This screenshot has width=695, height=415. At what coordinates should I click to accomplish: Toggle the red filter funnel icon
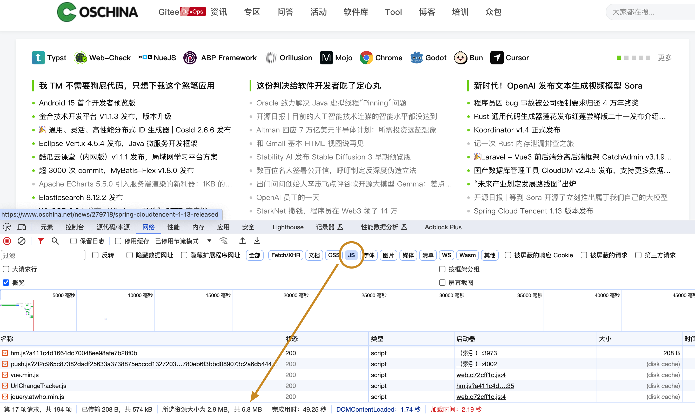point(41,241)
